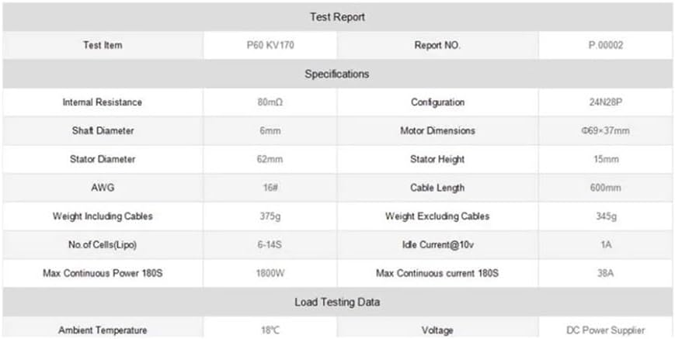Click the Specifications section header

pos(337,74)
